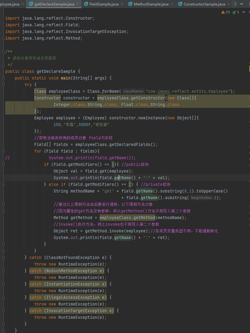
Task: Fold the for loop block
Action: [x=3, y=151]
